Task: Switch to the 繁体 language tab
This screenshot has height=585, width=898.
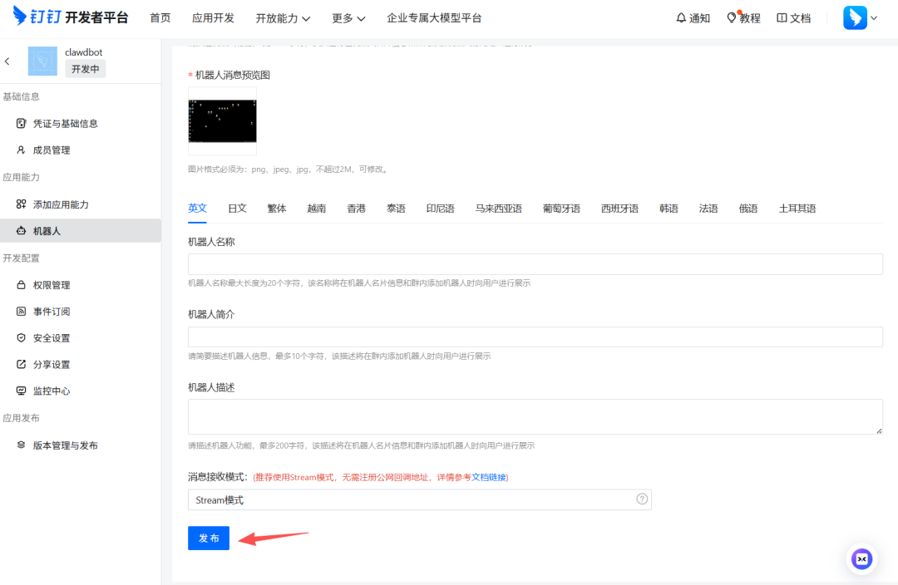Action: (277, 208)
